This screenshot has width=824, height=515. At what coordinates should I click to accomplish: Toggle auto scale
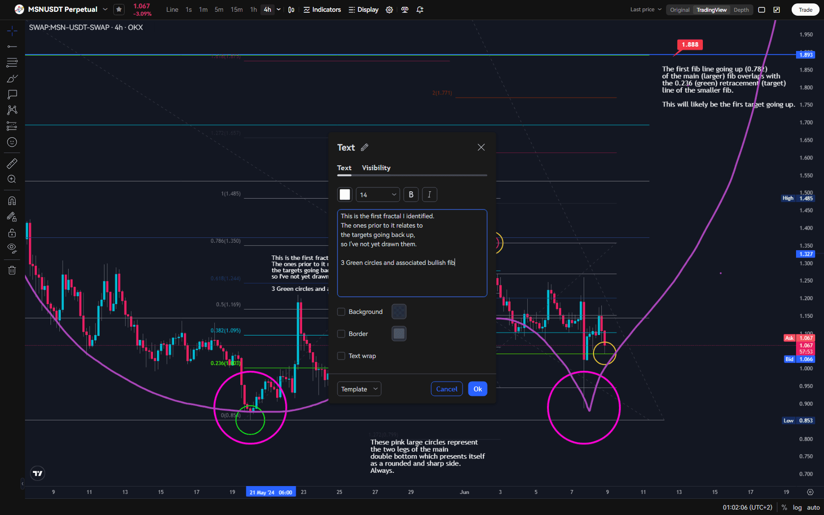[813, 508]
